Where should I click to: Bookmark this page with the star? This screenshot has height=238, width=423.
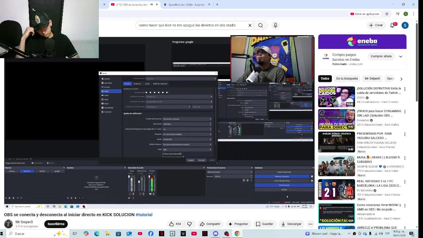tap(387, 14)
